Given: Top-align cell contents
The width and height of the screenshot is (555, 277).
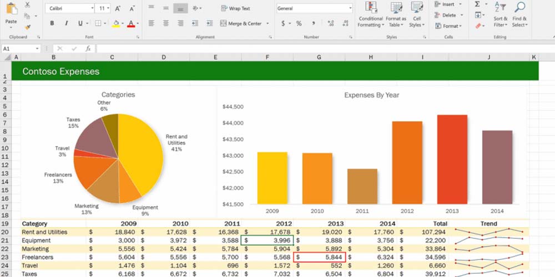Looking at the screenshot, I should click(151, 8).
